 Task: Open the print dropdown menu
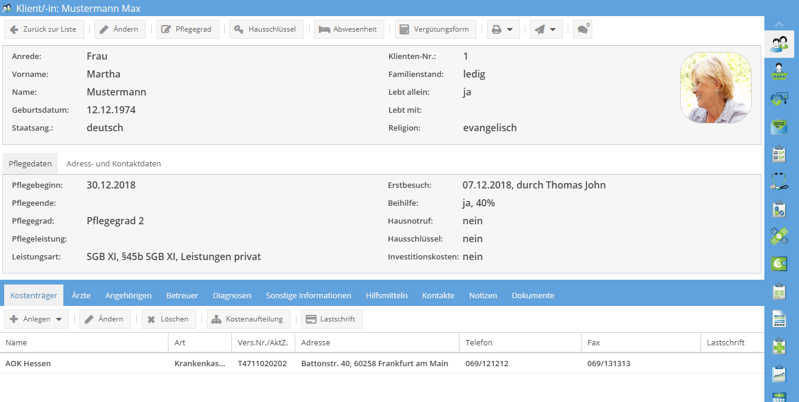click(503, 29)
